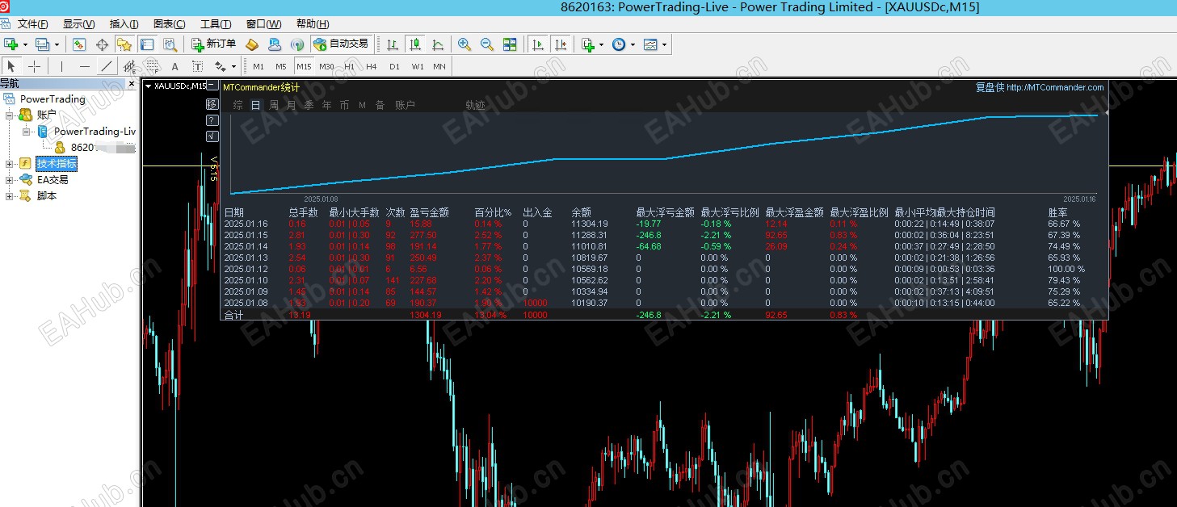Open the 图表(C) menu

169,23
